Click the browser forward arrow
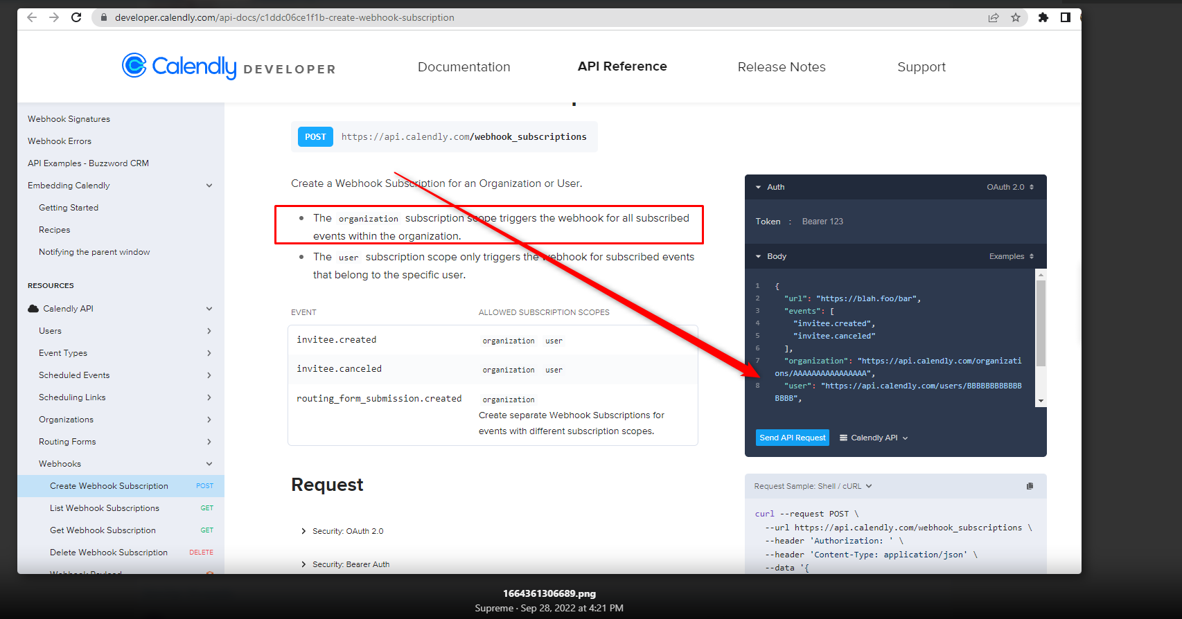 click(54, 17)
